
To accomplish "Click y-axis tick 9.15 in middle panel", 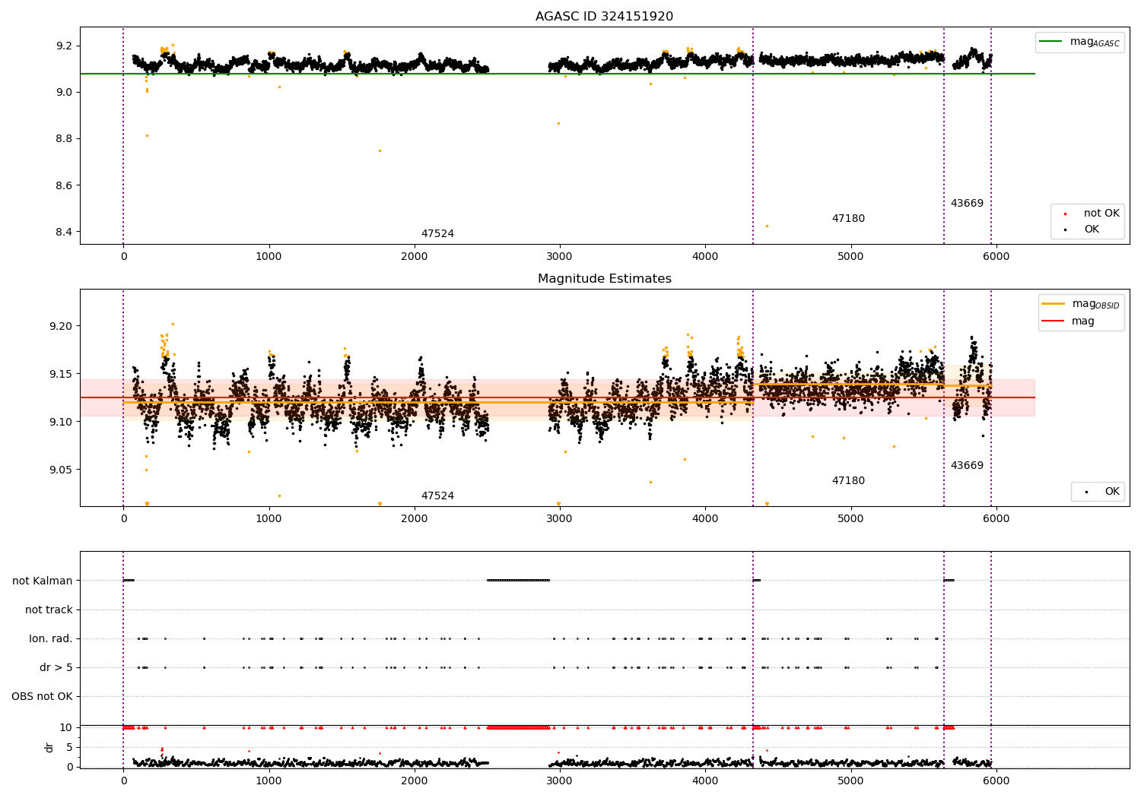I will pos(61,374).
